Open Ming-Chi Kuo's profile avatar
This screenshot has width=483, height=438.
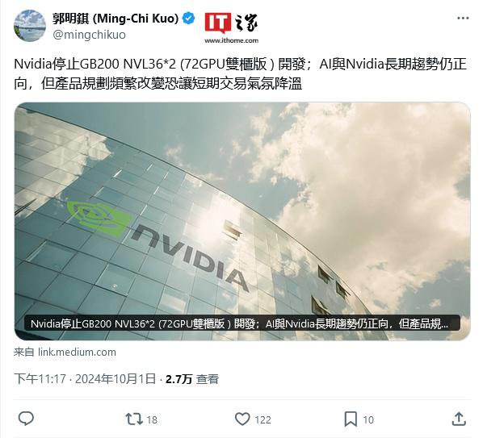pos(30,26)
